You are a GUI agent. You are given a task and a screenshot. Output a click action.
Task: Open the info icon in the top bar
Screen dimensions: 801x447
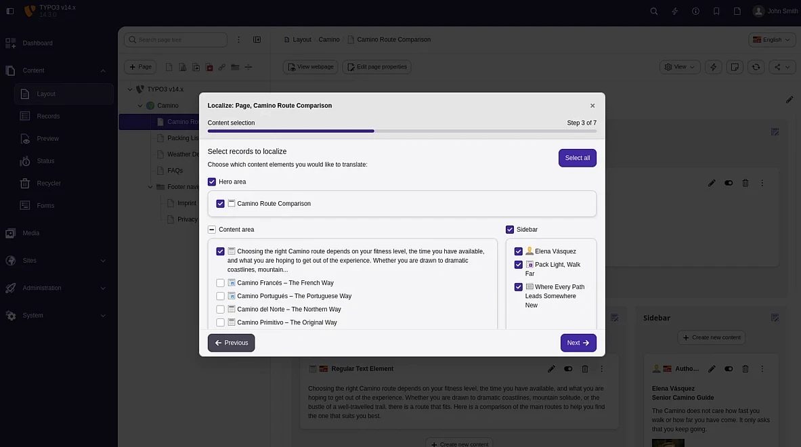coord(695,11)
